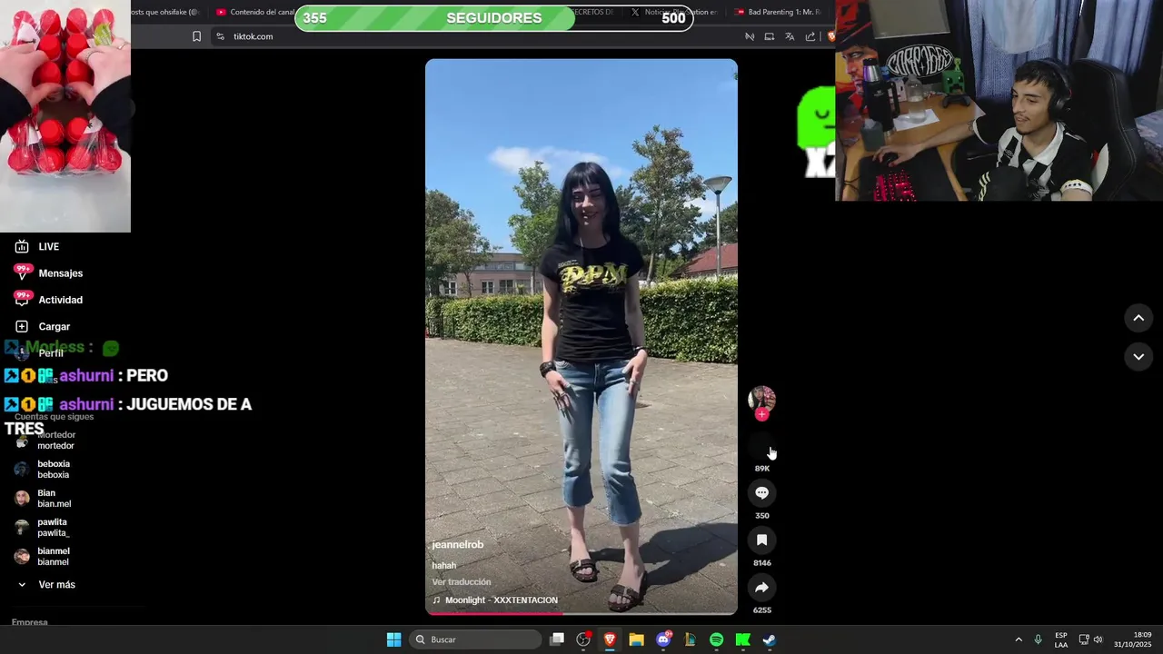Open site settings icon beside tiktok.com
The image size is (1163, 654).
point(220,36)
